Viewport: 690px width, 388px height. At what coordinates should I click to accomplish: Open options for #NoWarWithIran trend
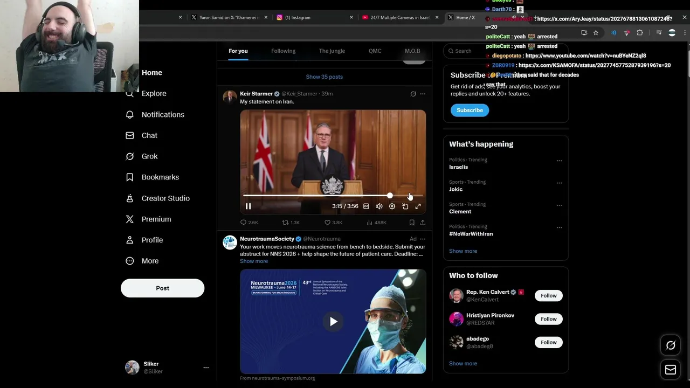pyautogui.click(x=559, y=227)
